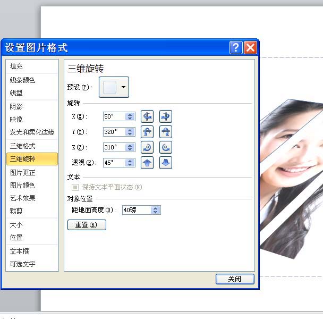Click X rotation spinner arrows
This screenshot has width=323, height=319.
click(x=130, y=116)
